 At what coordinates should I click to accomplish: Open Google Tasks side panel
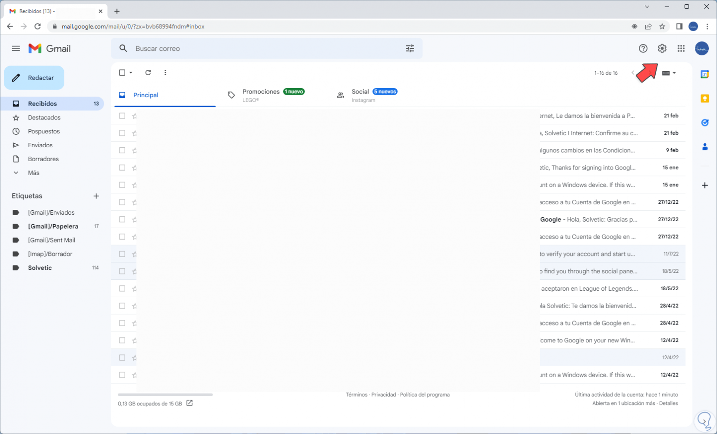tap(705, 123)
